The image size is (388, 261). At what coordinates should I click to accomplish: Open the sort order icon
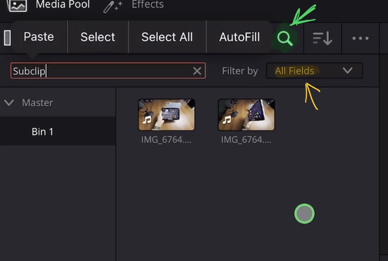322,38
